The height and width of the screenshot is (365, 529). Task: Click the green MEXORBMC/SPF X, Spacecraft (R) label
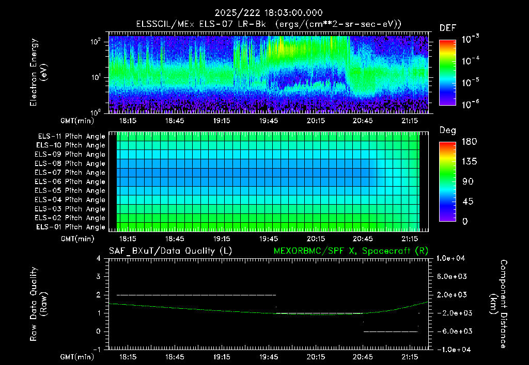pos(351,251)
